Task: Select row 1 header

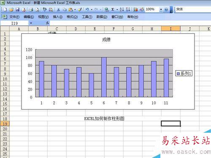Action: click(x=5, y=34)
